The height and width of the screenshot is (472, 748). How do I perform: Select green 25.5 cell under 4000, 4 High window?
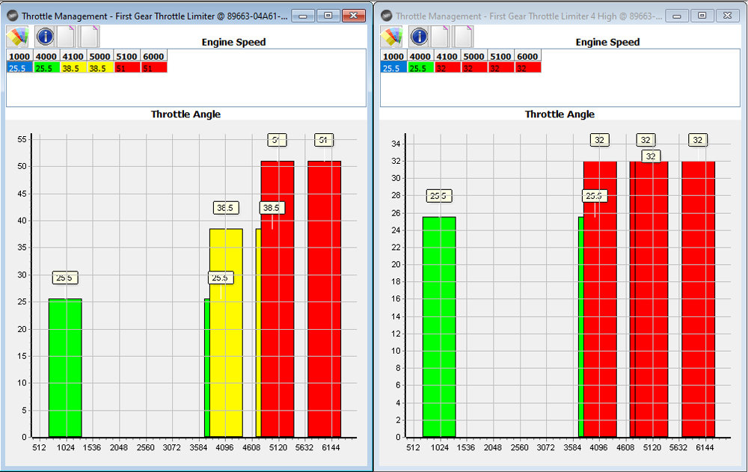point(420,68)
